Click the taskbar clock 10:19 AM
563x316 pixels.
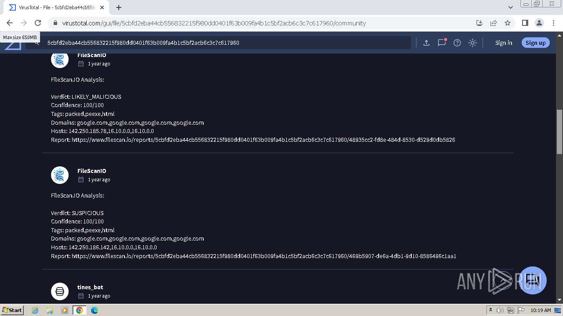[541, 310]
